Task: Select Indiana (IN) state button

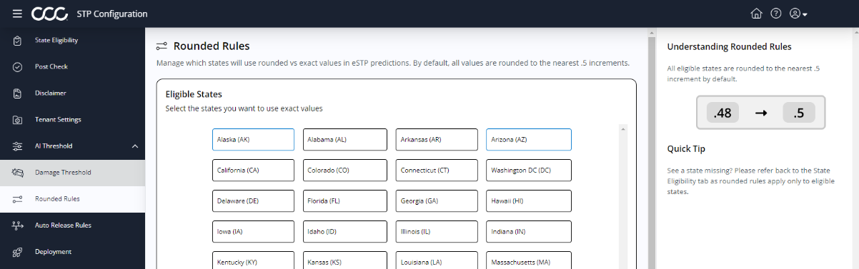Action: pos(529,232)
